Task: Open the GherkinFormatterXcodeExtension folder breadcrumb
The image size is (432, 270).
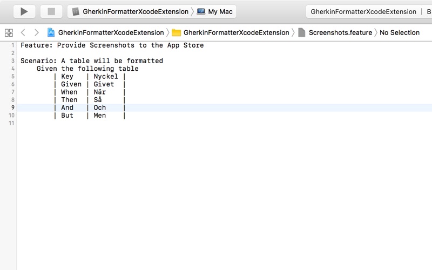Action: tap(237, 32)
